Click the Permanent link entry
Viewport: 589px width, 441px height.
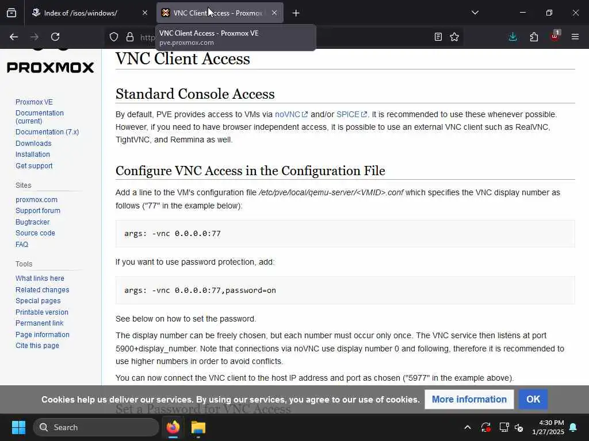40,323
